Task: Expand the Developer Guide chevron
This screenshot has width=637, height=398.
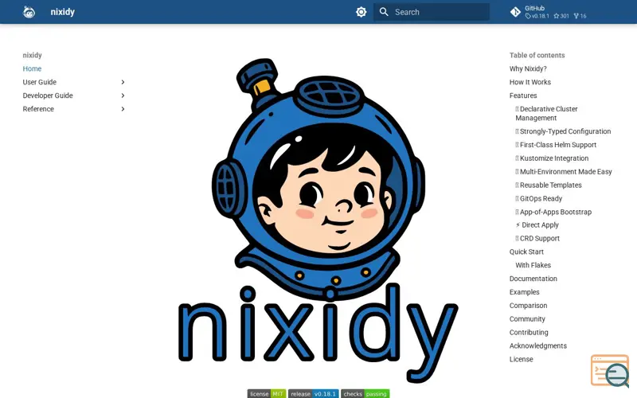Action: pos(123,96)
